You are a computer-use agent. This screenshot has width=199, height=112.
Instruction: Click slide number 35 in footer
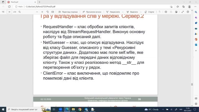(139, 99)
